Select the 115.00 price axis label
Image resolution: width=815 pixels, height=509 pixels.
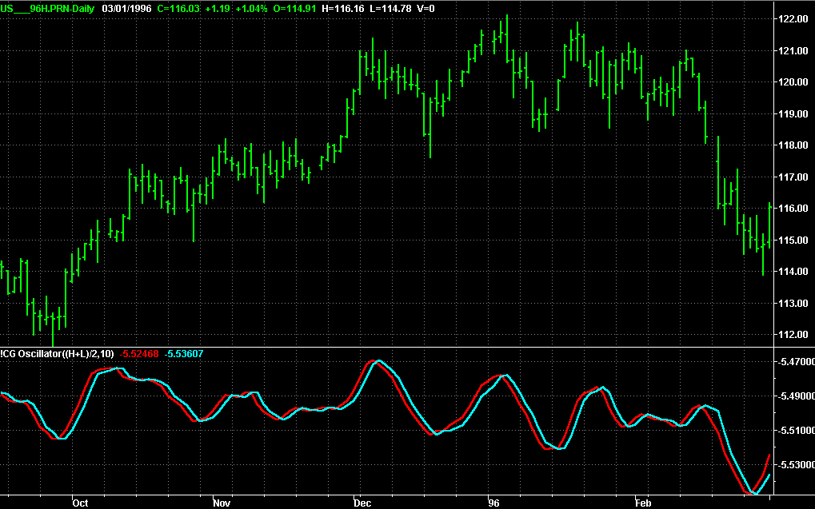[x=793, y=241]
